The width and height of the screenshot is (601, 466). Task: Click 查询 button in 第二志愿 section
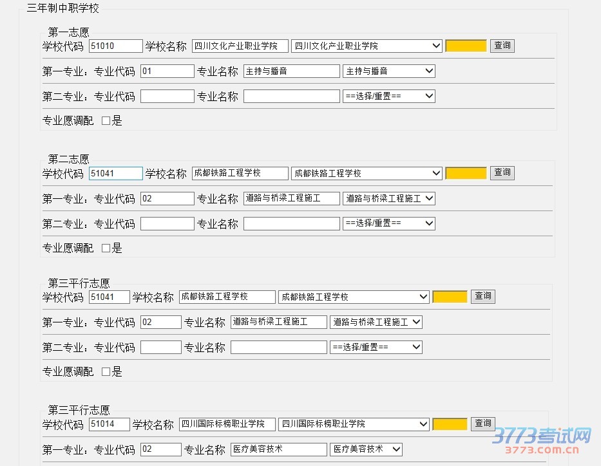click(502, 172)
